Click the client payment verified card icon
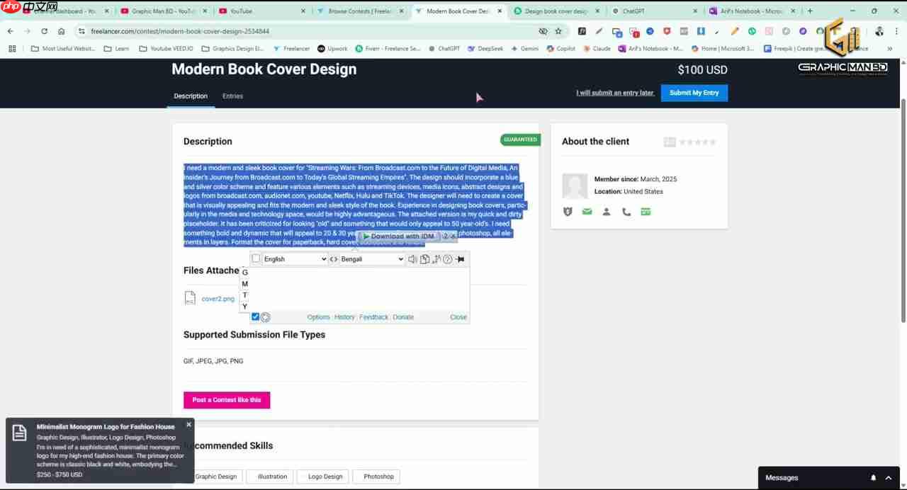The width and height of the screenshot is (907, 490). [646, 212]
